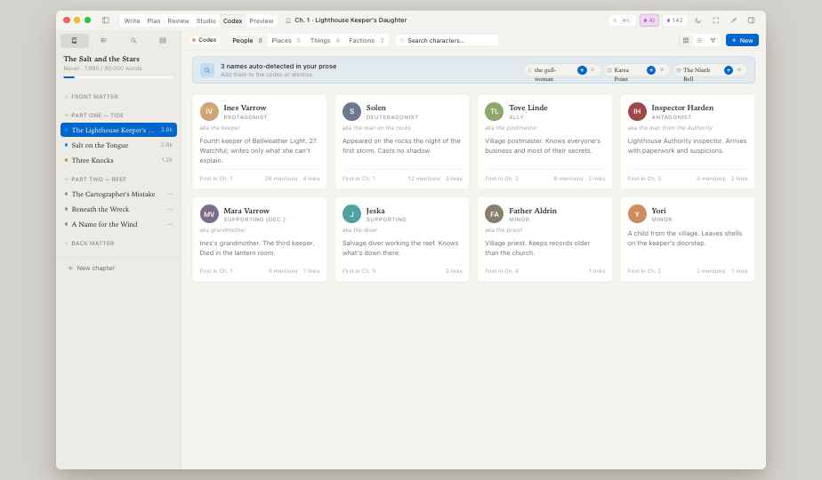Collapse the Part One — Tide section
Screen dimensions: 822x480
point(97,115)
